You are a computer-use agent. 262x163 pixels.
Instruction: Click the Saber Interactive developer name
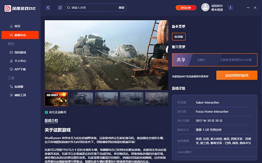click(x=207, y=103)
